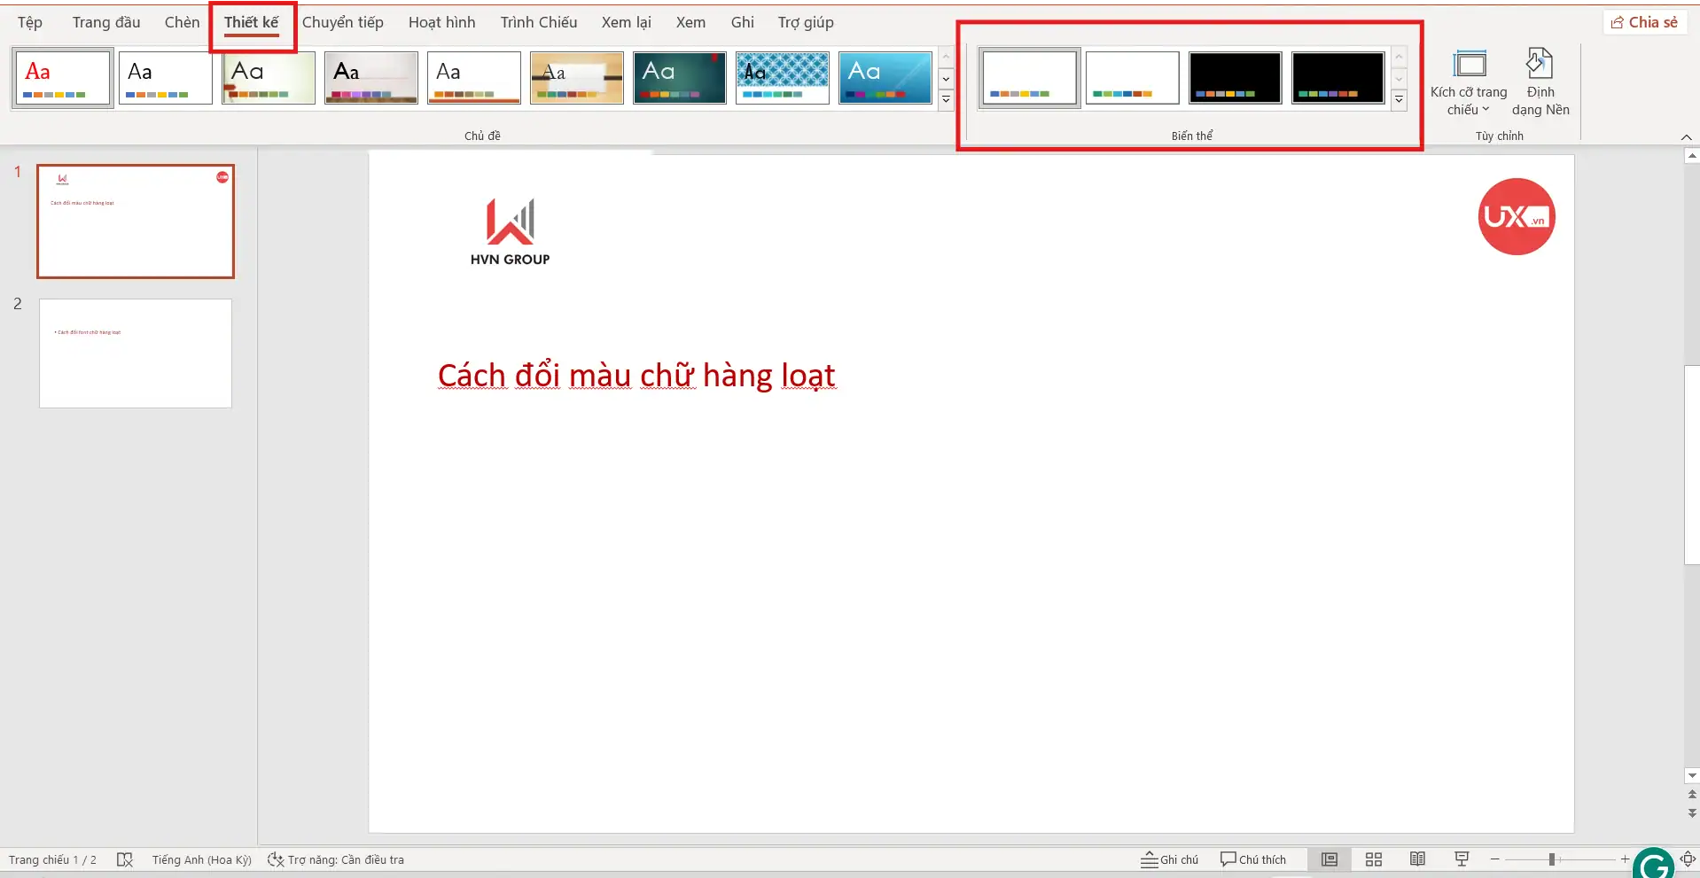
Task: Start the slide show from status bar
Action: [x=1462, y=859]
